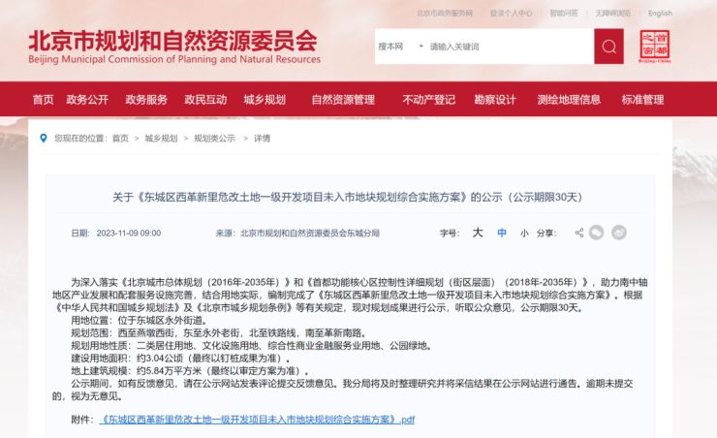
Task: Open 政务服务 navigation menu
Action: coord(146,100)
